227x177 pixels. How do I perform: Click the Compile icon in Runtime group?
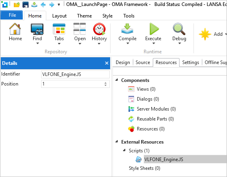[x=127, y=29]
